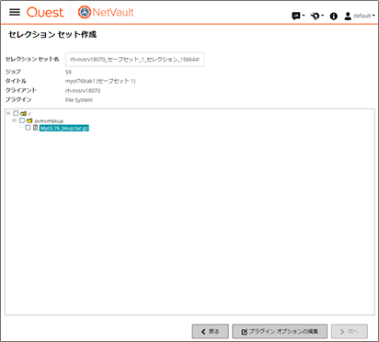Select the ovmvmbkup folder label

click(x=49, y=120)
